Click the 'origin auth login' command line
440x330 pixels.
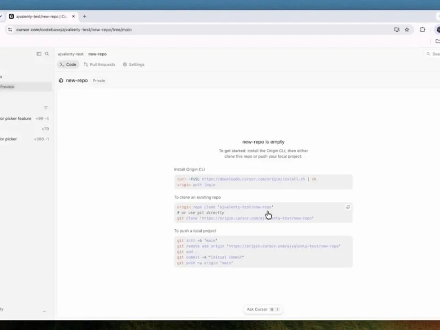(x=196, y=185)
